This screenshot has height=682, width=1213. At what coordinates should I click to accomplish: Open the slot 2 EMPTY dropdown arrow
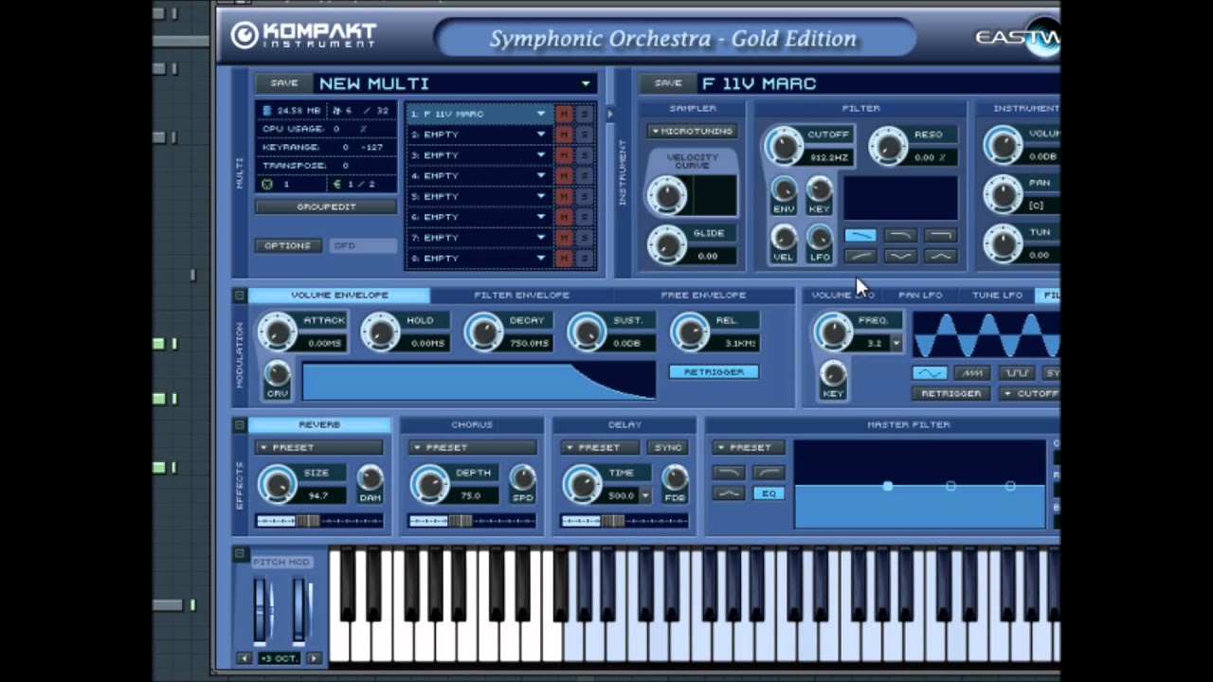point(541,135)
